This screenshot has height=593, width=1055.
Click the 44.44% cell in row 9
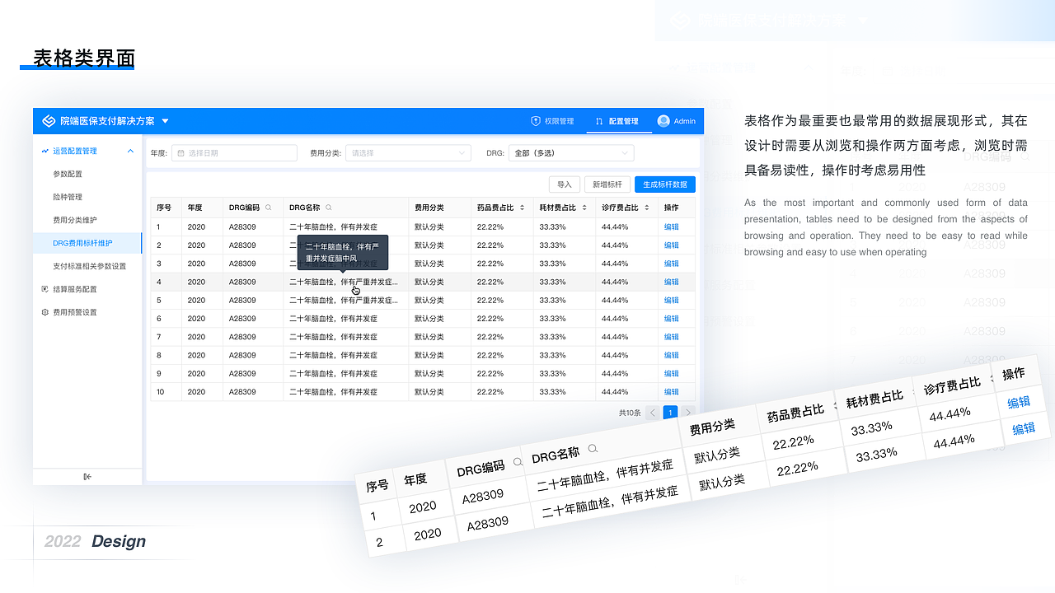(615, 373)
